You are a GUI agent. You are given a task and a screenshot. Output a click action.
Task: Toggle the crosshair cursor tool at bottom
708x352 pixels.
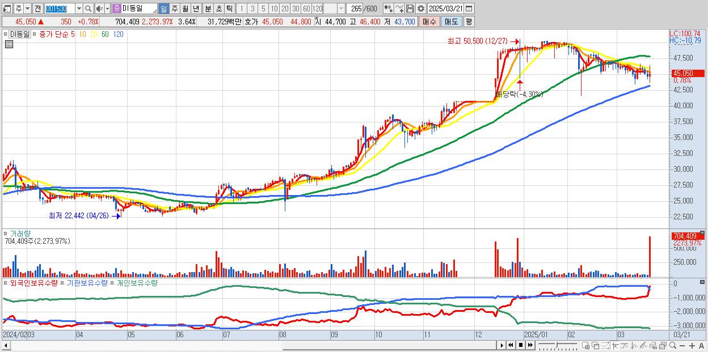click(615, 346)
